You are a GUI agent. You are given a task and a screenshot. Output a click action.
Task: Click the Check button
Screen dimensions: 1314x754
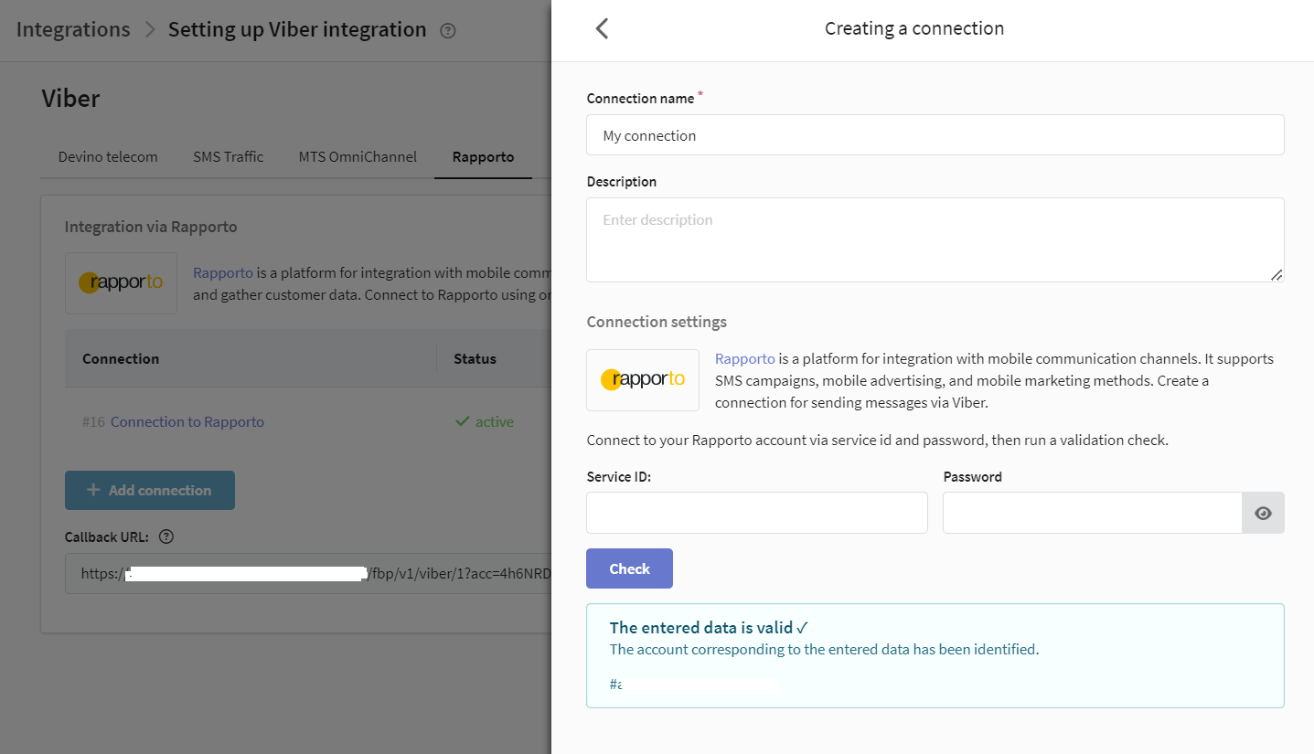click(629, 568)
